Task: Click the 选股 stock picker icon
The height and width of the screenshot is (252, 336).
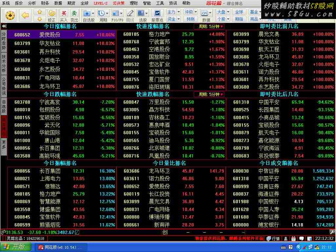Action: [141, 13]
